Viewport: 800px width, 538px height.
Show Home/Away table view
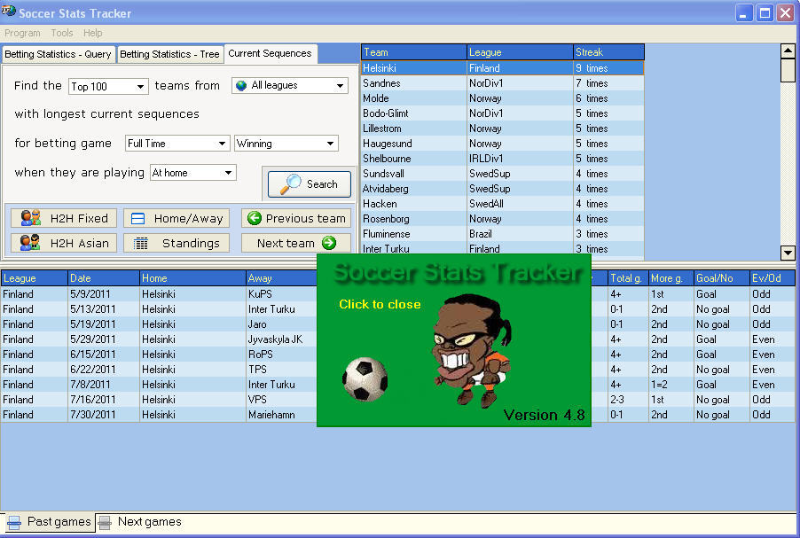176,218
